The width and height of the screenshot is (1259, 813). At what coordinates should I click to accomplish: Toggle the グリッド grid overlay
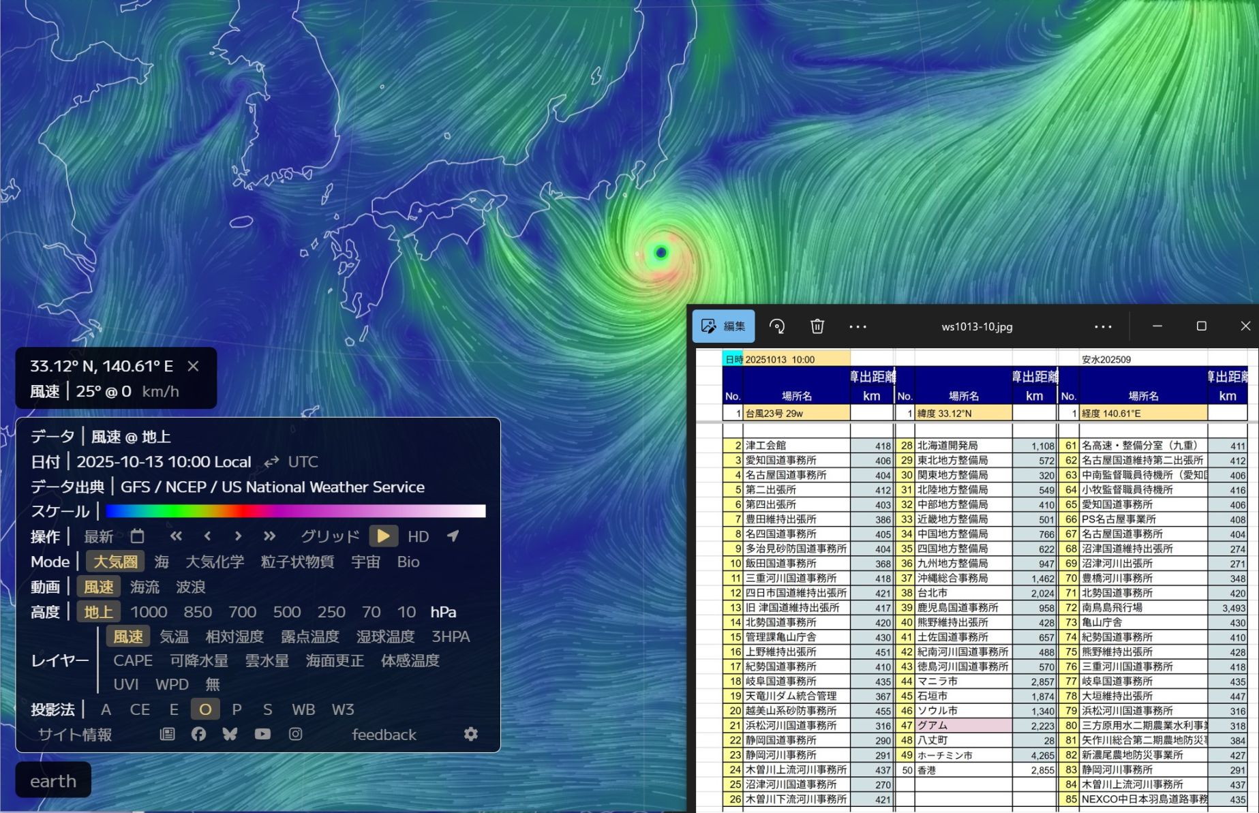click(330, 536)
